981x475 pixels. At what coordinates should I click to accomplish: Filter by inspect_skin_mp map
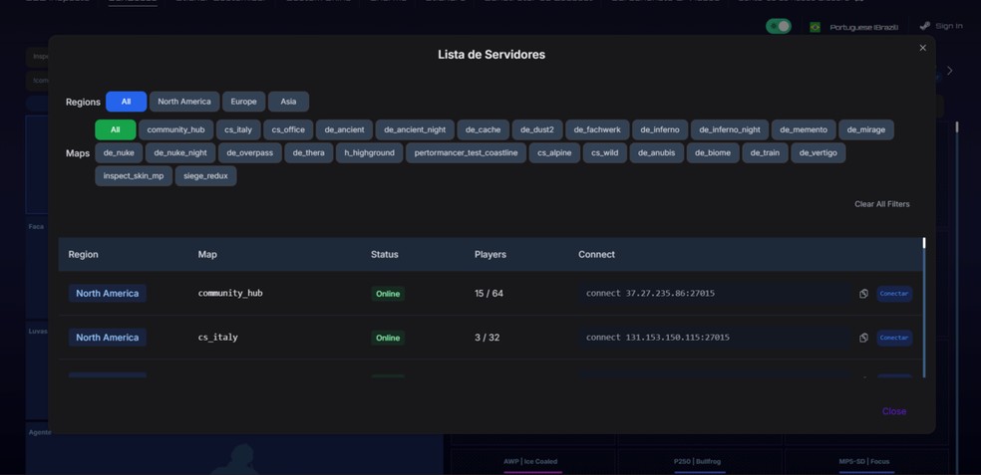pos(134,175)
